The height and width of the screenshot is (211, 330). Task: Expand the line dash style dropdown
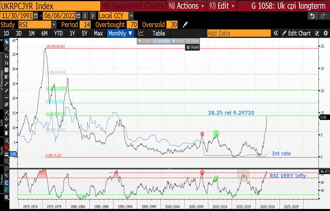click(6, 161)
